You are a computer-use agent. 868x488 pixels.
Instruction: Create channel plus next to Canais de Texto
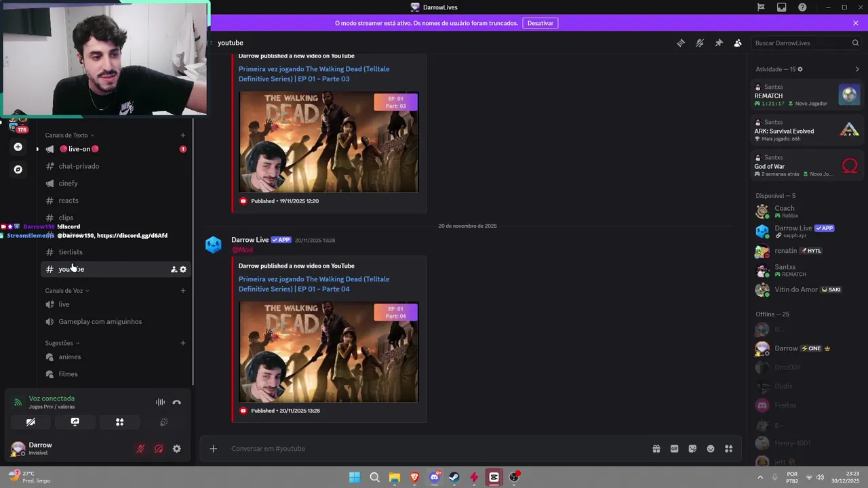[183, 135]
